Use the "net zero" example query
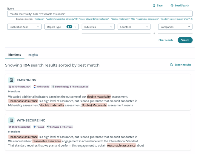 39,19
